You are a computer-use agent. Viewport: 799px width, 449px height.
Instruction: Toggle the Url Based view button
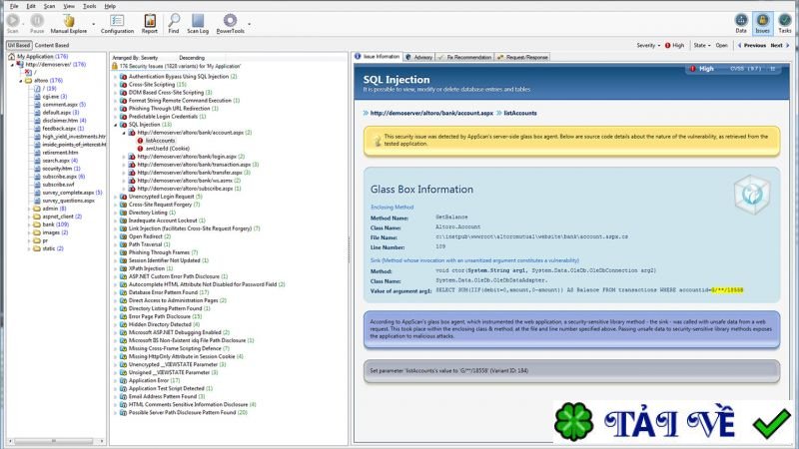[x=19, y=45]
